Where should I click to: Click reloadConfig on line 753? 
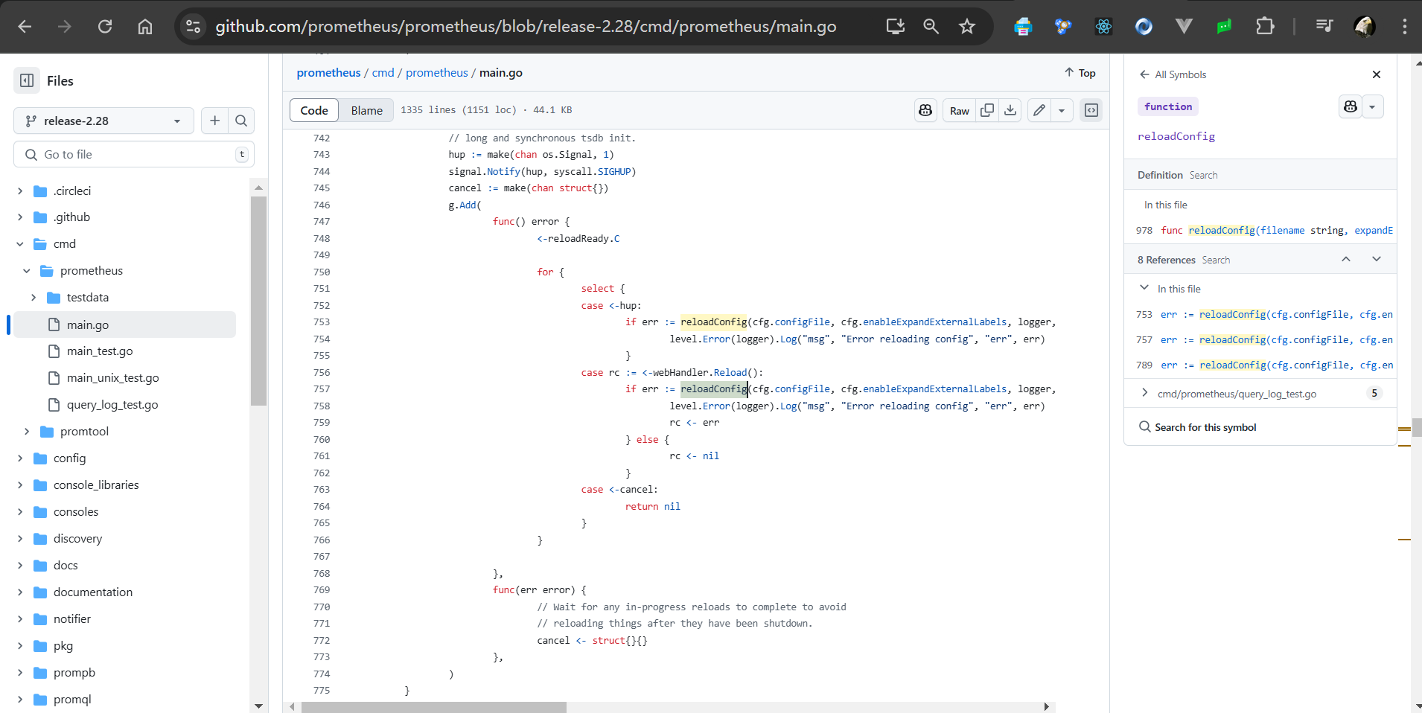pyautogui.click(x=713, y=322)
